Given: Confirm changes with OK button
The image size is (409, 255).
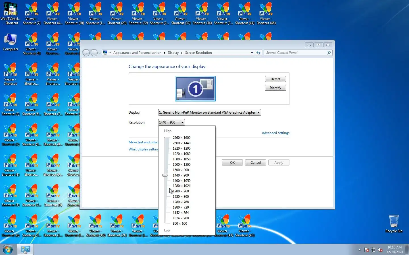Looking at the screenshot, I should [x=232, y=163].
